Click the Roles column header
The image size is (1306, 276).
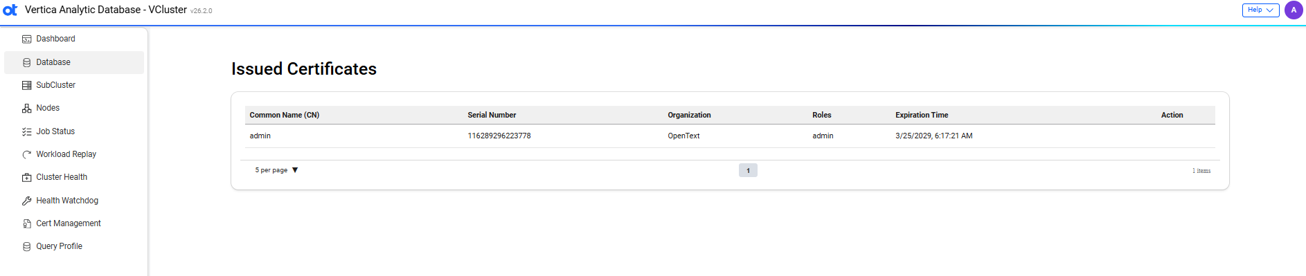(x=822, y=115)
